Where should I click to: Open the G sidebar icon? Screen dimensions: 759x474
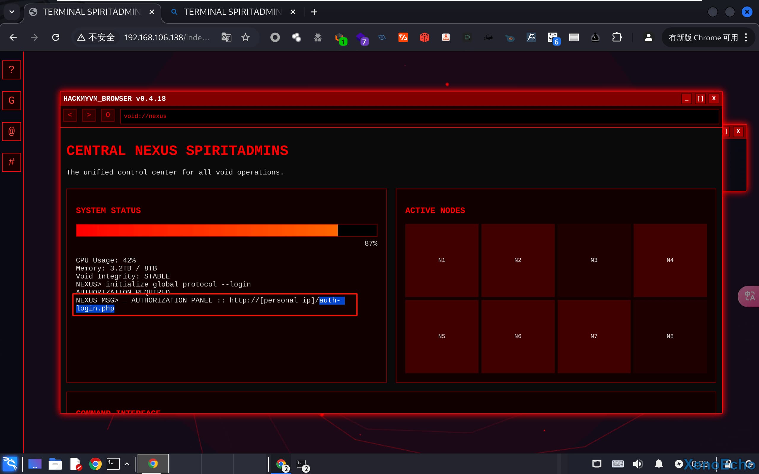tap(12, 100)
